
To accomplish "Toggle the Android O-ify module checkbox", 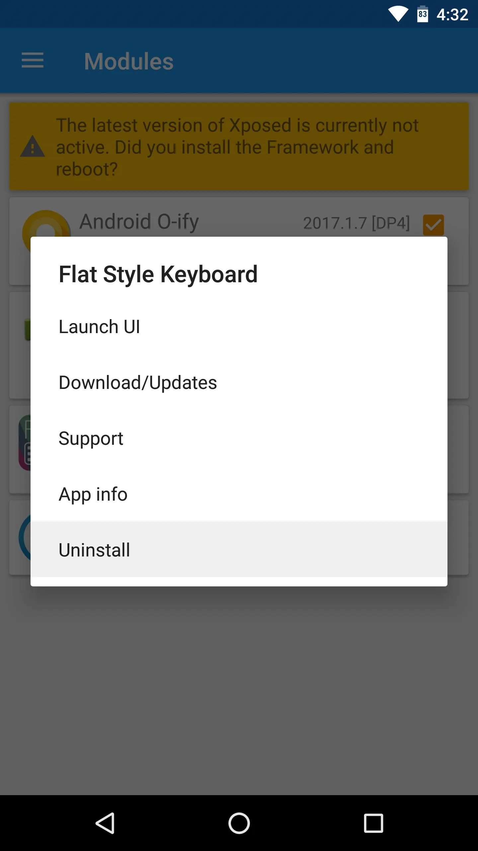I will (434, 225).
